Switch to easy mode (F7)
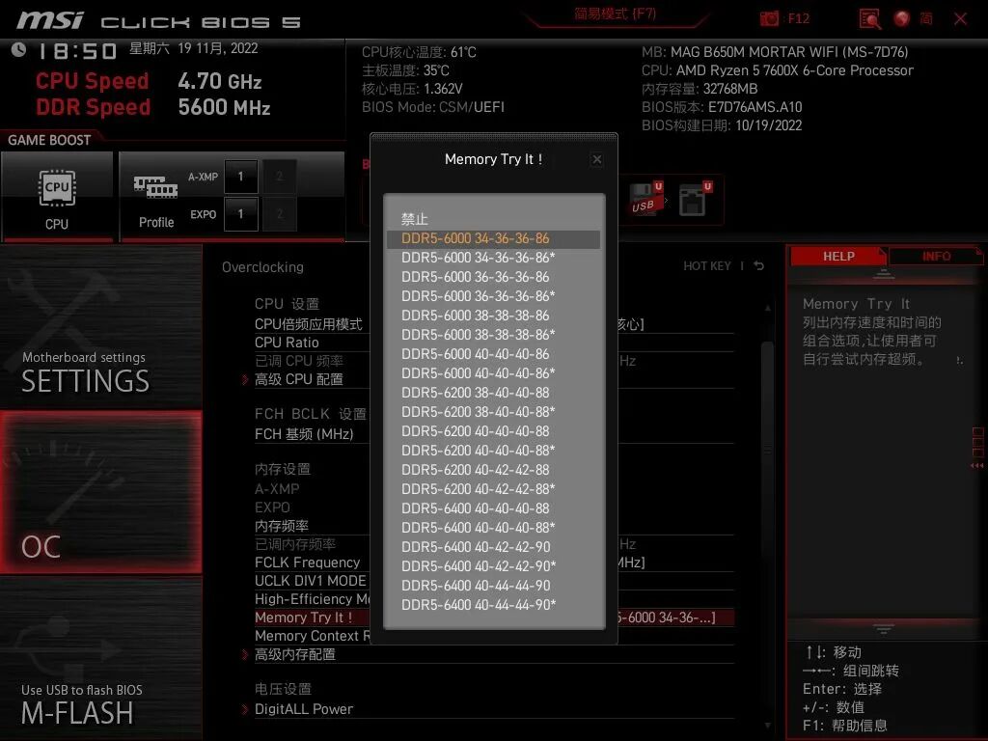This screenshot has height=741, width=988. [x=615, y=14]
